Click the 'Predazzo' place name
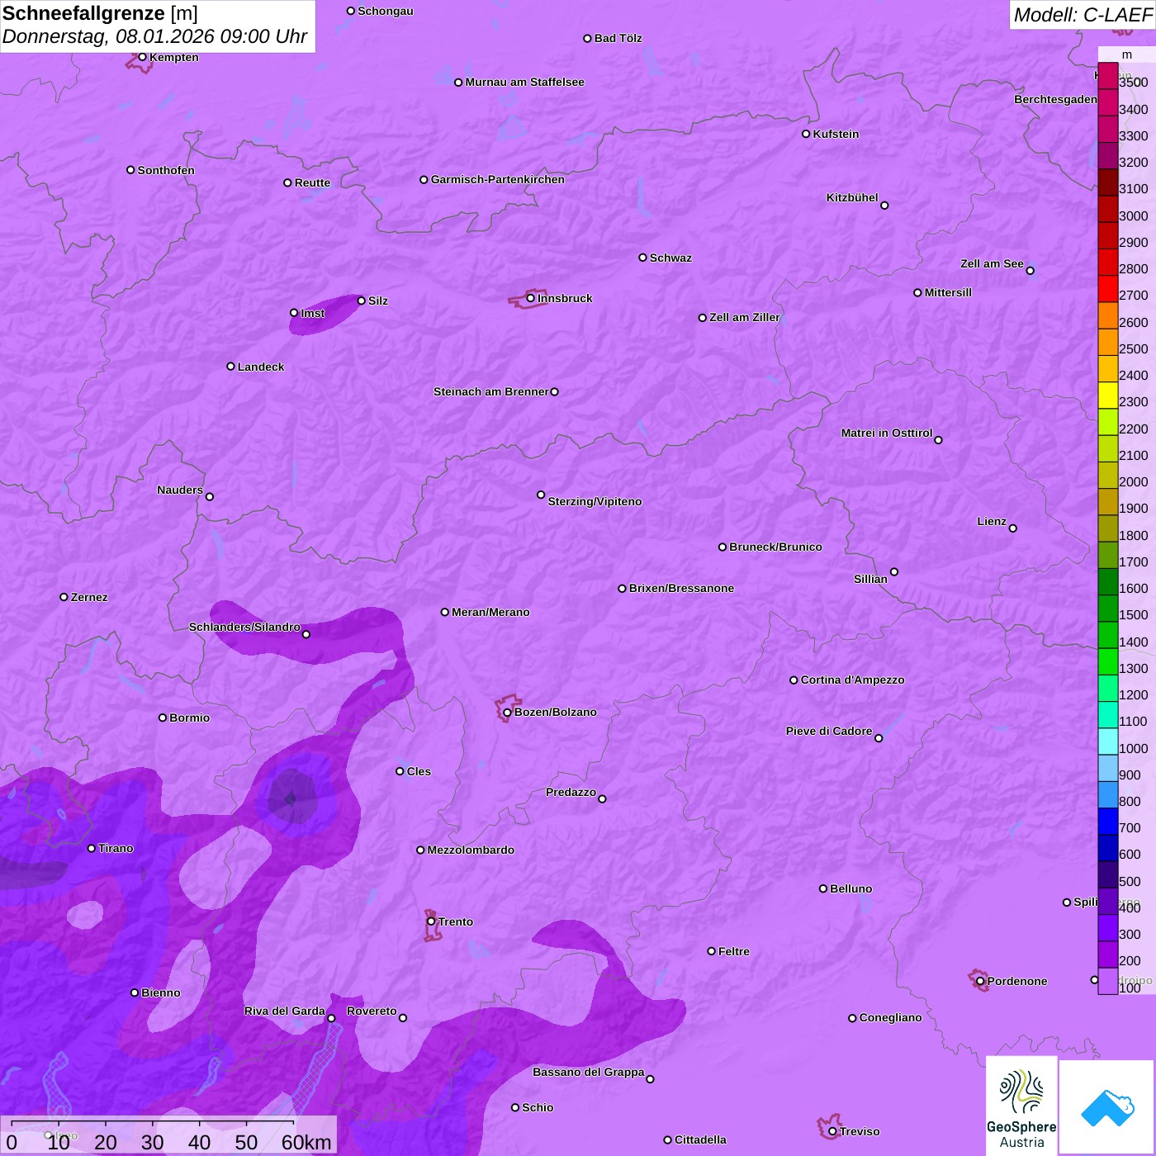The width and height of the screenshot is (1156, 1156). click(x=571, y=792)
